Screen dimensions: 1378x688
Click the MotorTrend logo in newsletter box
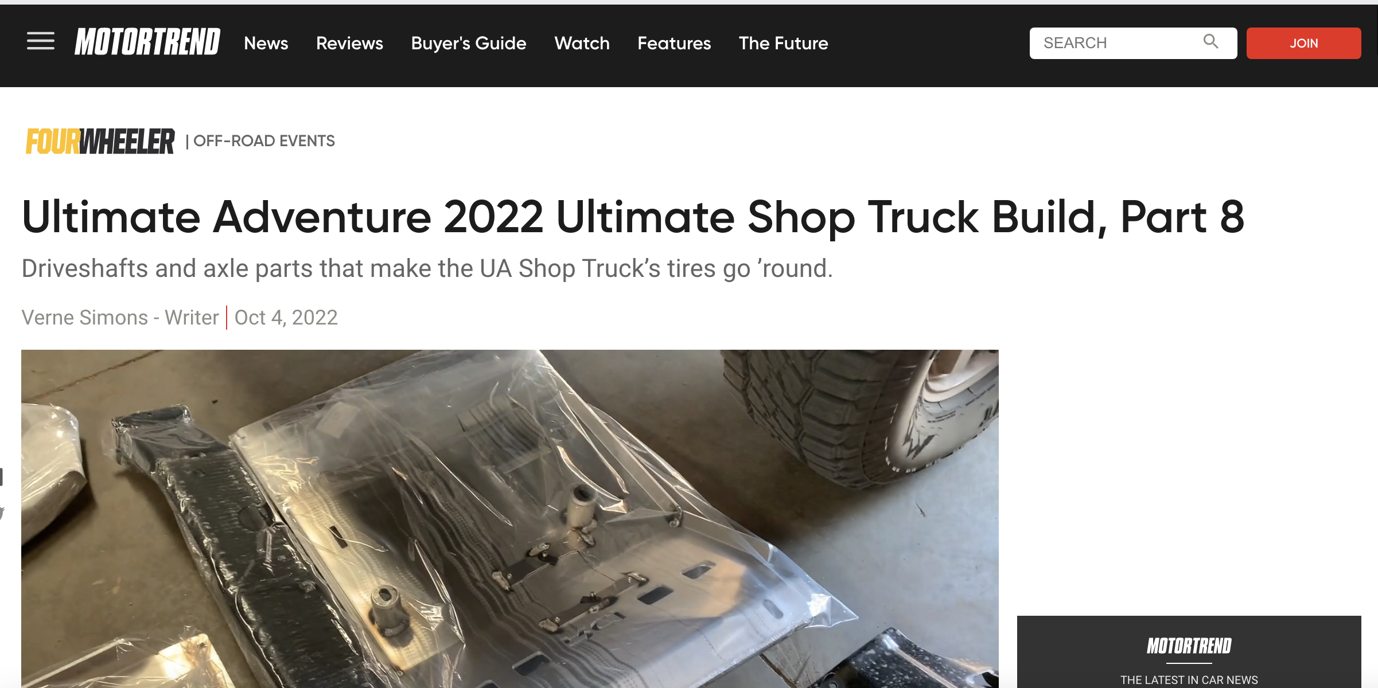1189,646
